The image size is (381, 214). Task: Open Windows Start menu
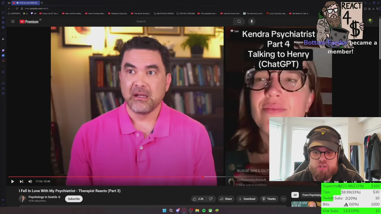click(x=164, y=210)
